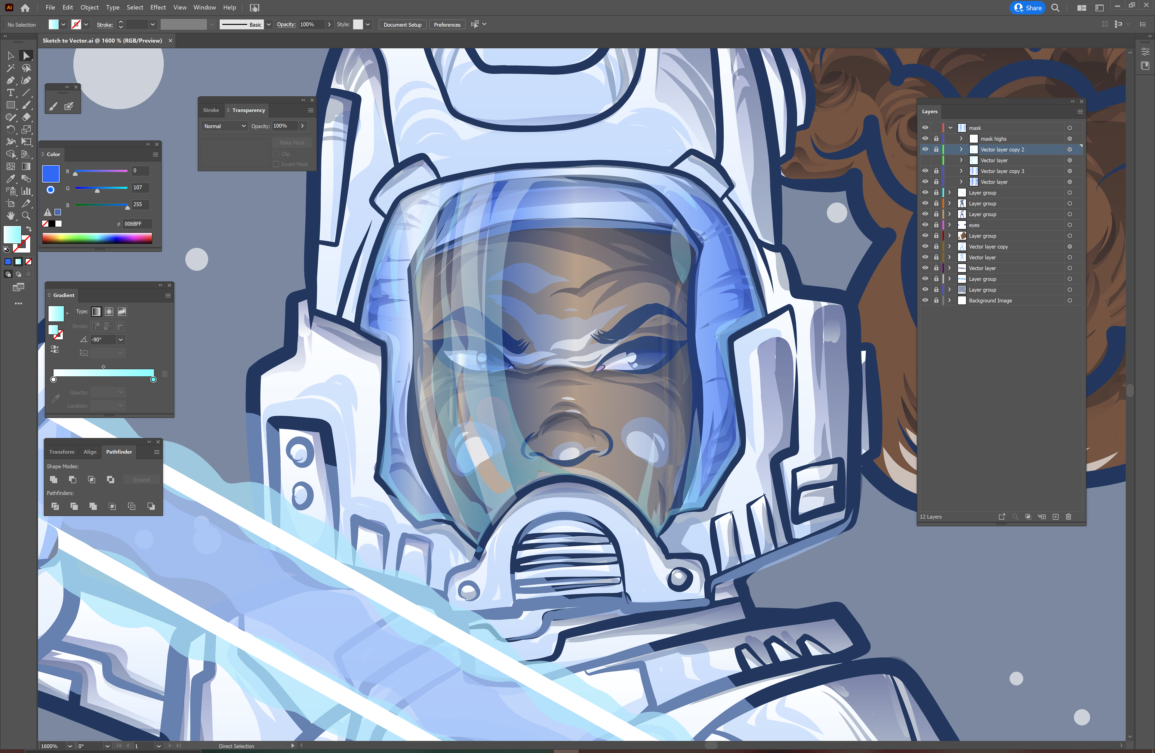Click the right gradient stop on gradient slider
The height and width of the screenshot is (753, 1155).
153,380
